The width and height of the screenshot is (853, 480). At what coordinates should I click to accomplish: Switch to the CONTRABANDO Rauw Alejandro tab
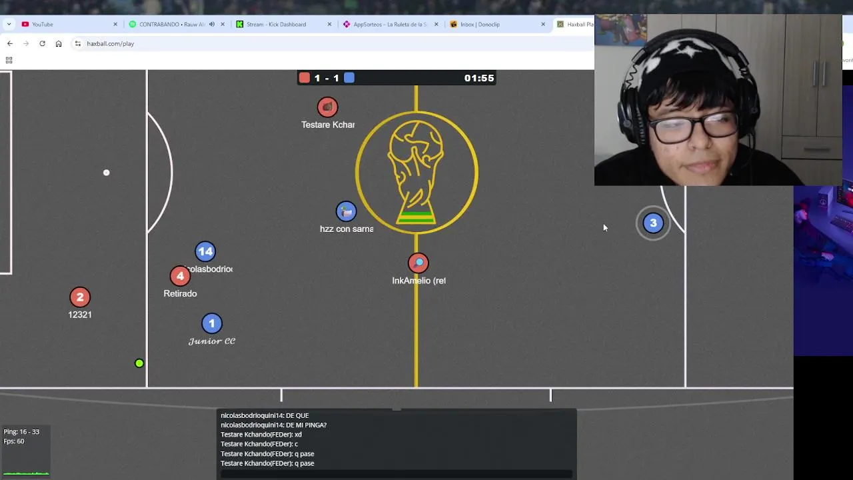(x=177, y=24)
